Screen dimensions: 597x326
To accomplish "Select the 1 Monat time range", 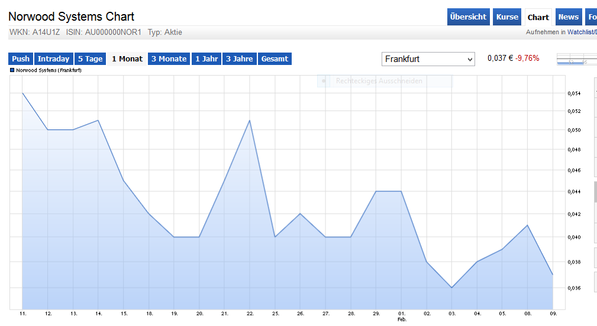I will (x=127, y=59).
